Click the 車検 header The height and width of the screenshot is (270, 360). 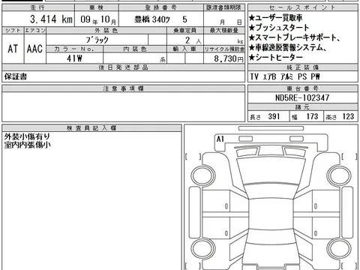97,7
